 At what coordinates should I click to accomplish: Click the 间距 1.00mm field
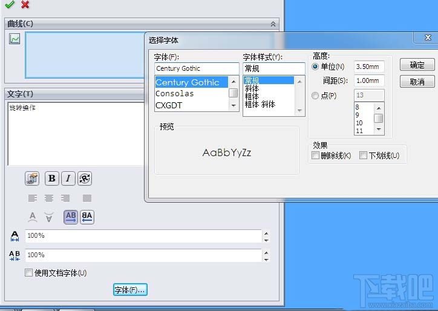click(x=369, y=80)
